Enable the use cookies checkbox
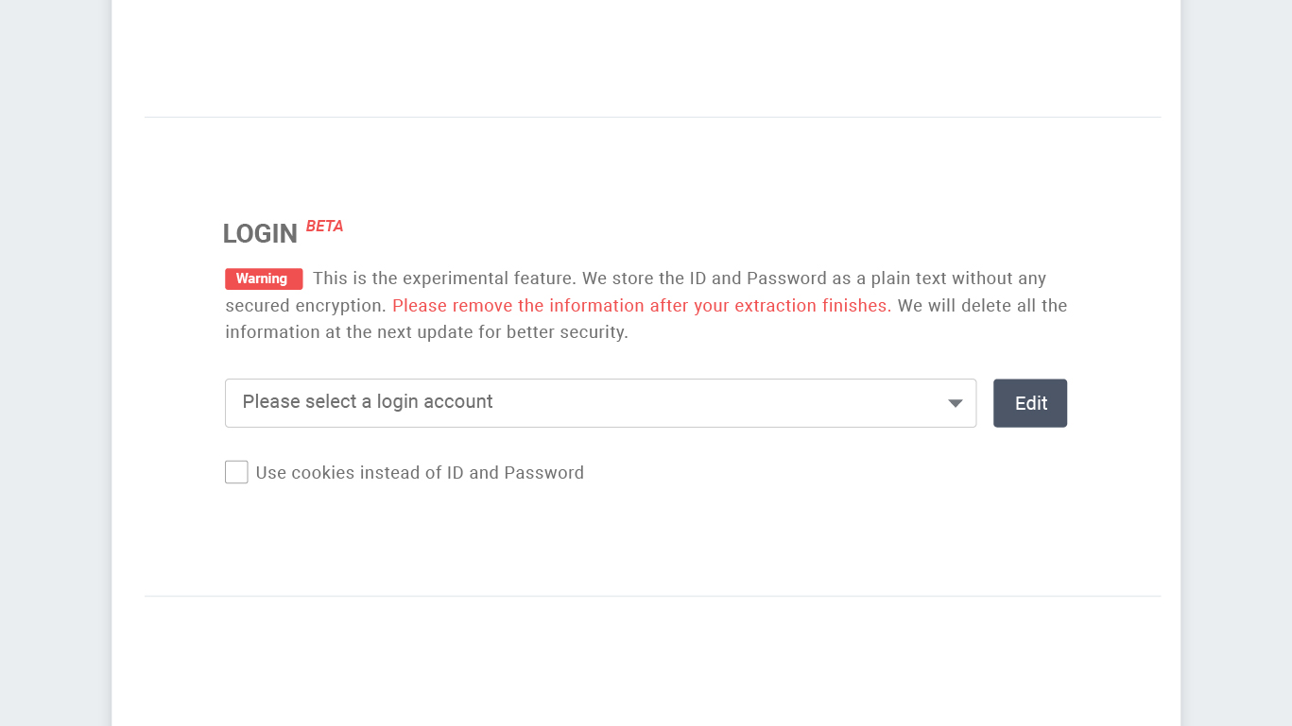1292x726 pixels. coord(236,472)
